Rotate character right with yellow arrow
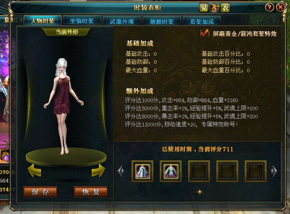The width and height of the screenshot is (290, 214). point(98,170)
